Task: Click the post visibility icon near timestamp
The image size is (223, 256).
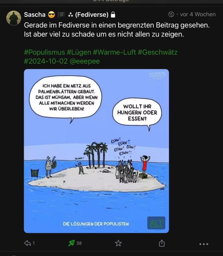Action: click(171, 14)
